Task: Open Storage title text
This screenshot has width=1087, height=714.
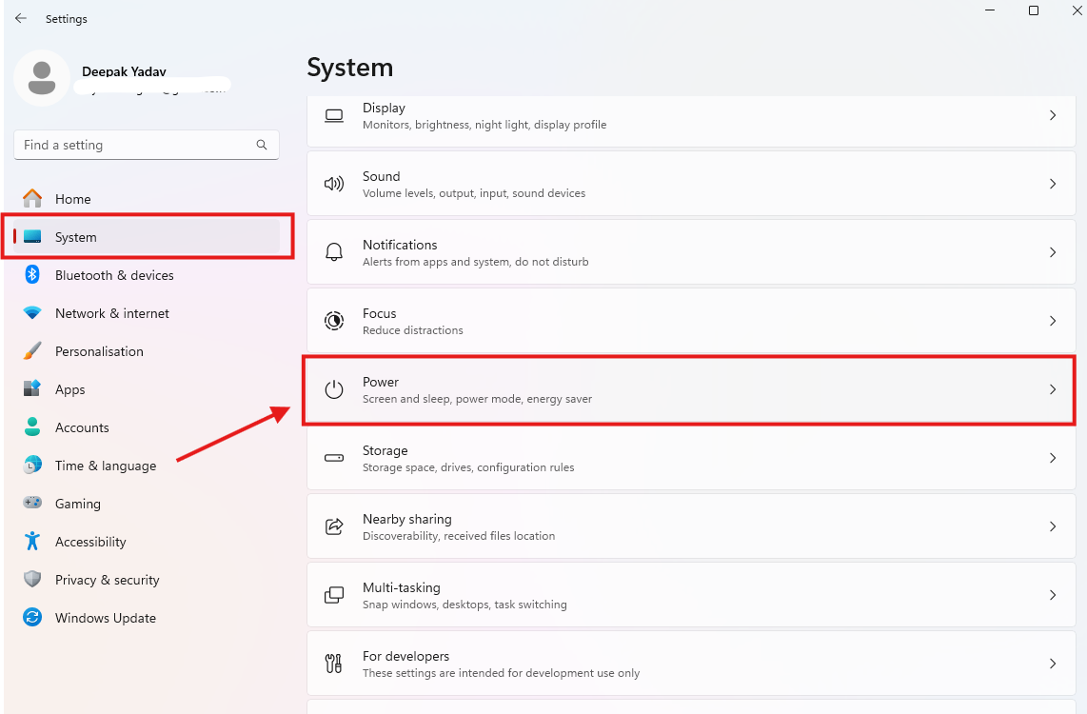Action: tap(385, 451)
